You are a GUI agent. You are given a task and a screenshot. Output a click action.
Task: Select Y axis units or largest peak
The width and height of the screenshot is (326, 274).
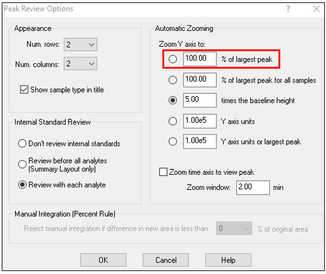(173, 142)
